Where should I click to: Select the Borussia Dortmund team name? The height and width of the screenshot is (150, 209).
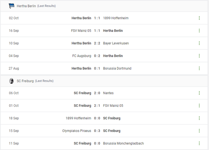tap(117, 68)
